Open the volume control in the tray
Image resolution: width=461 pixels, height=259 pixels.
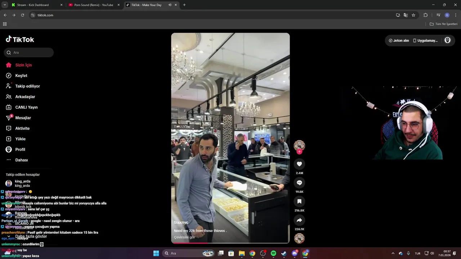(432, 253)
